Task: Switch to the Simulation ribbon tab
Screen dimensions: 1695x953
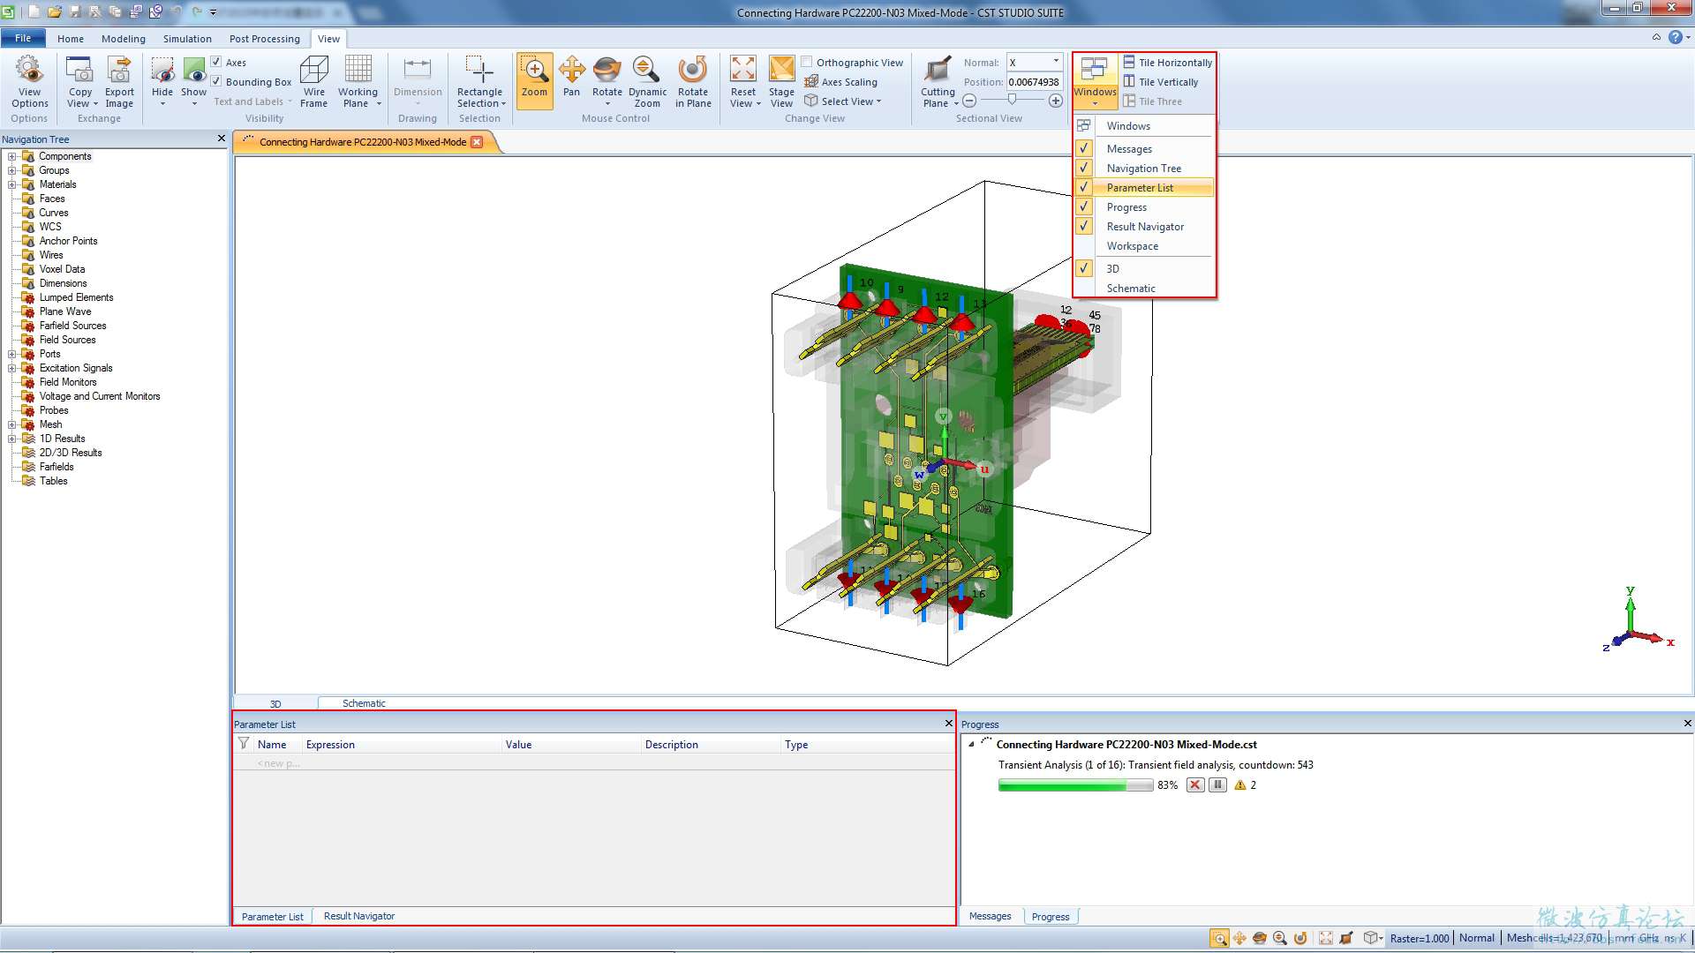Action: (x=187, y=39)
